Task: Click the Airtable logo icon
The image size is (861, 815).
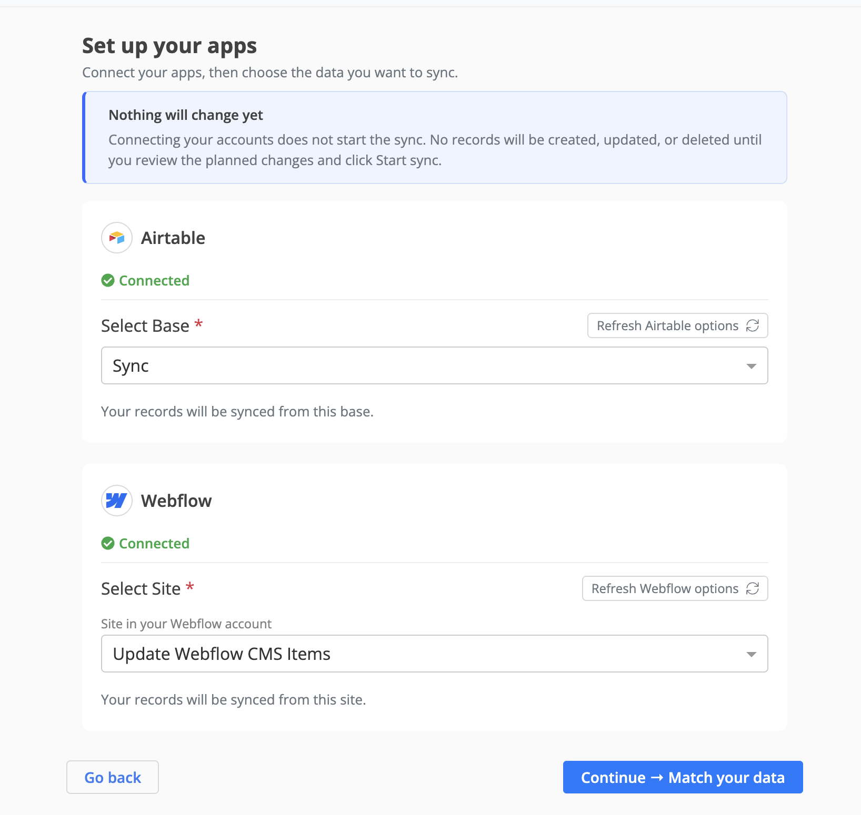Action: (117, 238)
